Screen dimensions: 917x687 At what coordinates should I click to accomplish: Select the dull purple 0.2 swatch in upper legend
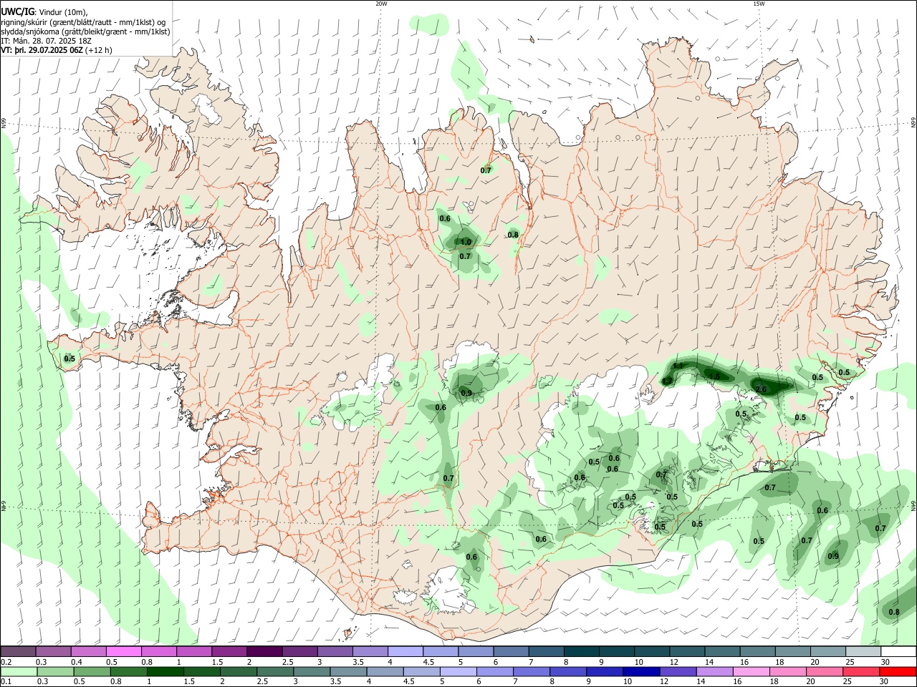tap(18, 652)
